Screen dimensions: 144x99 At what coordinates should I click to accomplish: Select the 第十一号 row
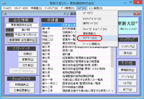click(x=76, y=80)
